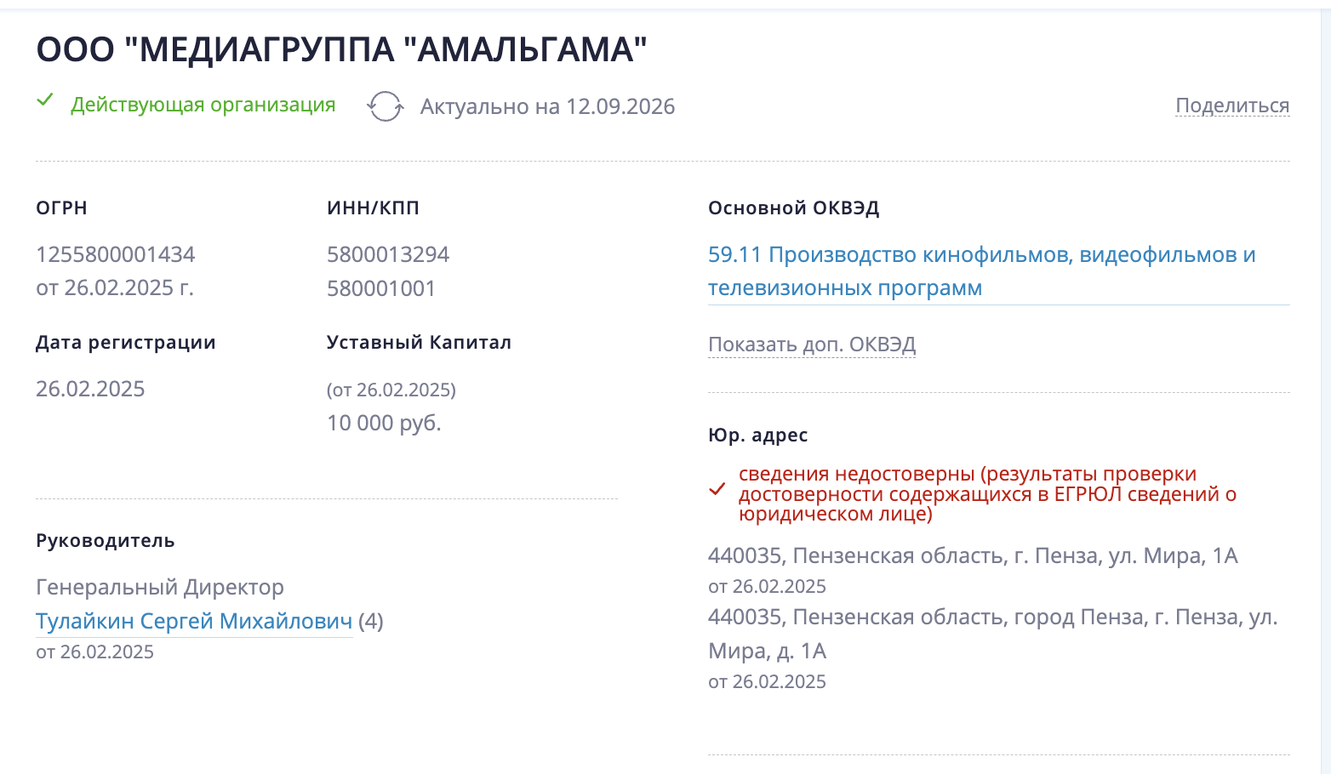This screenshot has height=774, width=1331.
Task: Click the red checkmark next to address warning
Action: pos(717,489)
